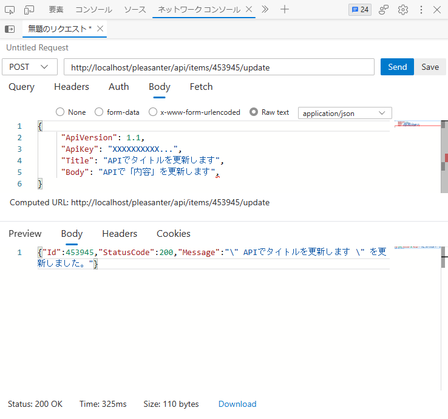Close the ネットワーク コンソール tool tab
The width and height of the screenshot is (448, 419).
tap(249, 10)
